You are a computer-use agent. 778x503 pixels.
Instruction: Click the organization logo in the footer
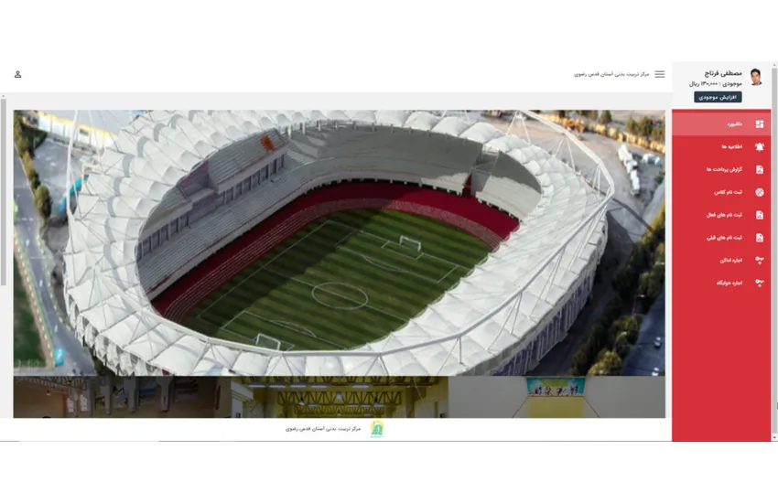click(x=377, y=428)
